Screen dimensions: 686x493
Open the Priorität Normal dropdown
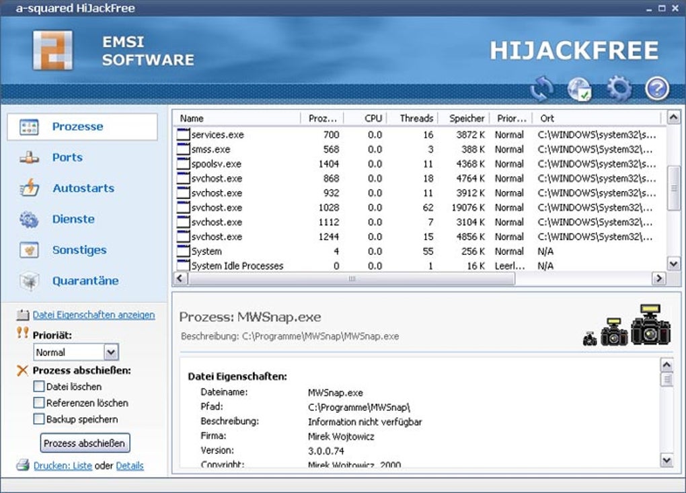[76, 352]
